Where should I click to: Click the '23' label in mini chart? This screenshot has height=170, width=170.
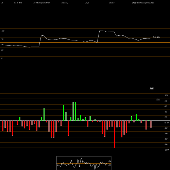click(109, 165)
